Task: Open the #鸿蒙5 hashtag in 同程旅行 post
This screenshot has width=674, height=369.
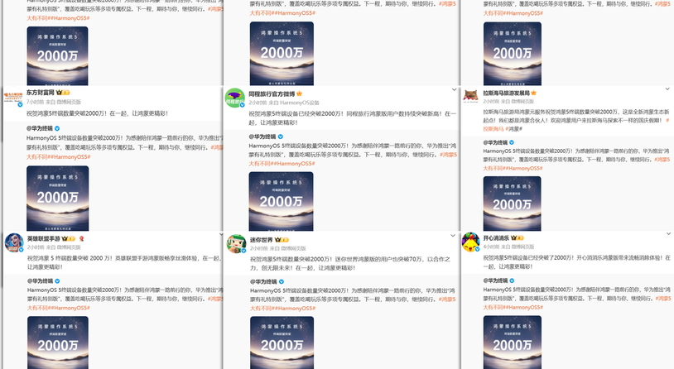Action: coord(448,155)
